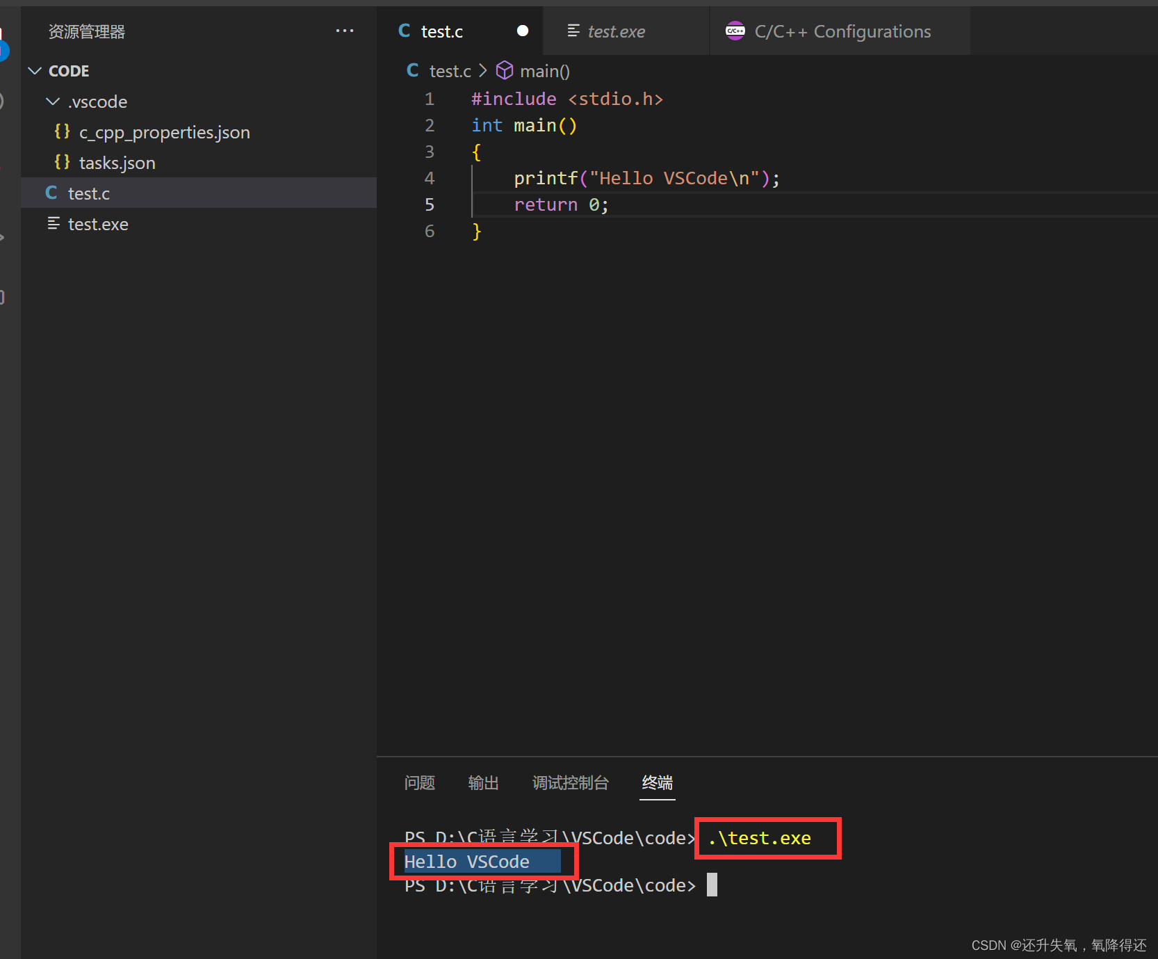Select test.c in the file tree
The height and width of the screenshot is (959, 1158).
199,193
